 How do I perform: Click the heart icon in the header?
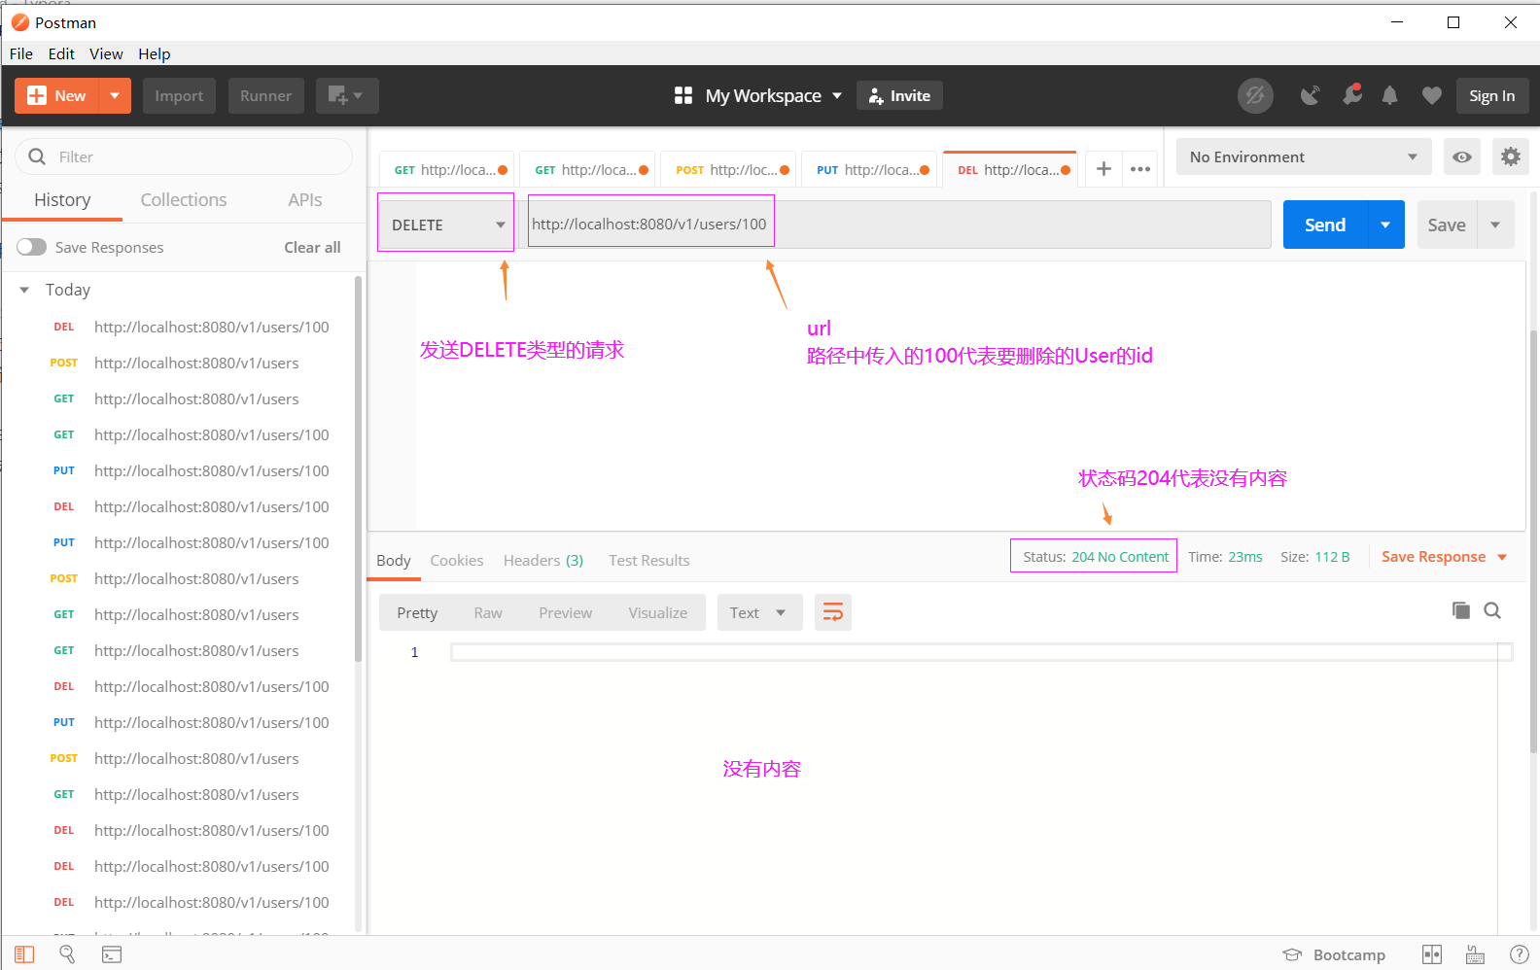click(1431, 95)
